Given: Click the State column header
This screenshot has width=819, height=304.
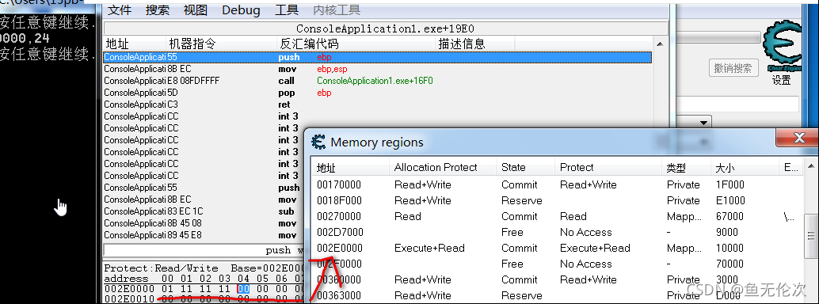Looking at the screenshot, I should (x=524, y=168).
